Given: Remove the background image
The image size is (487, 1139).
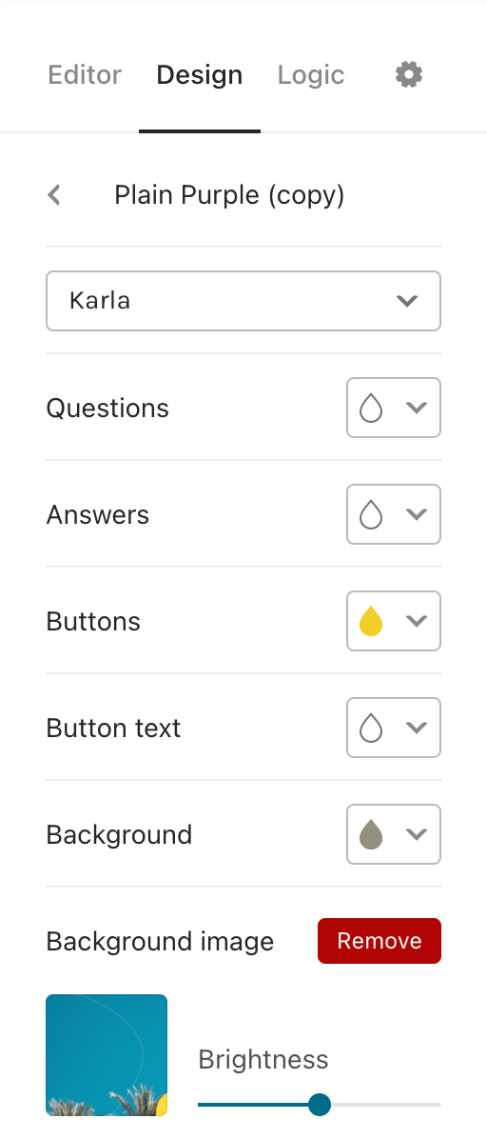Looking at the screenshot, I should coord(380,941).
